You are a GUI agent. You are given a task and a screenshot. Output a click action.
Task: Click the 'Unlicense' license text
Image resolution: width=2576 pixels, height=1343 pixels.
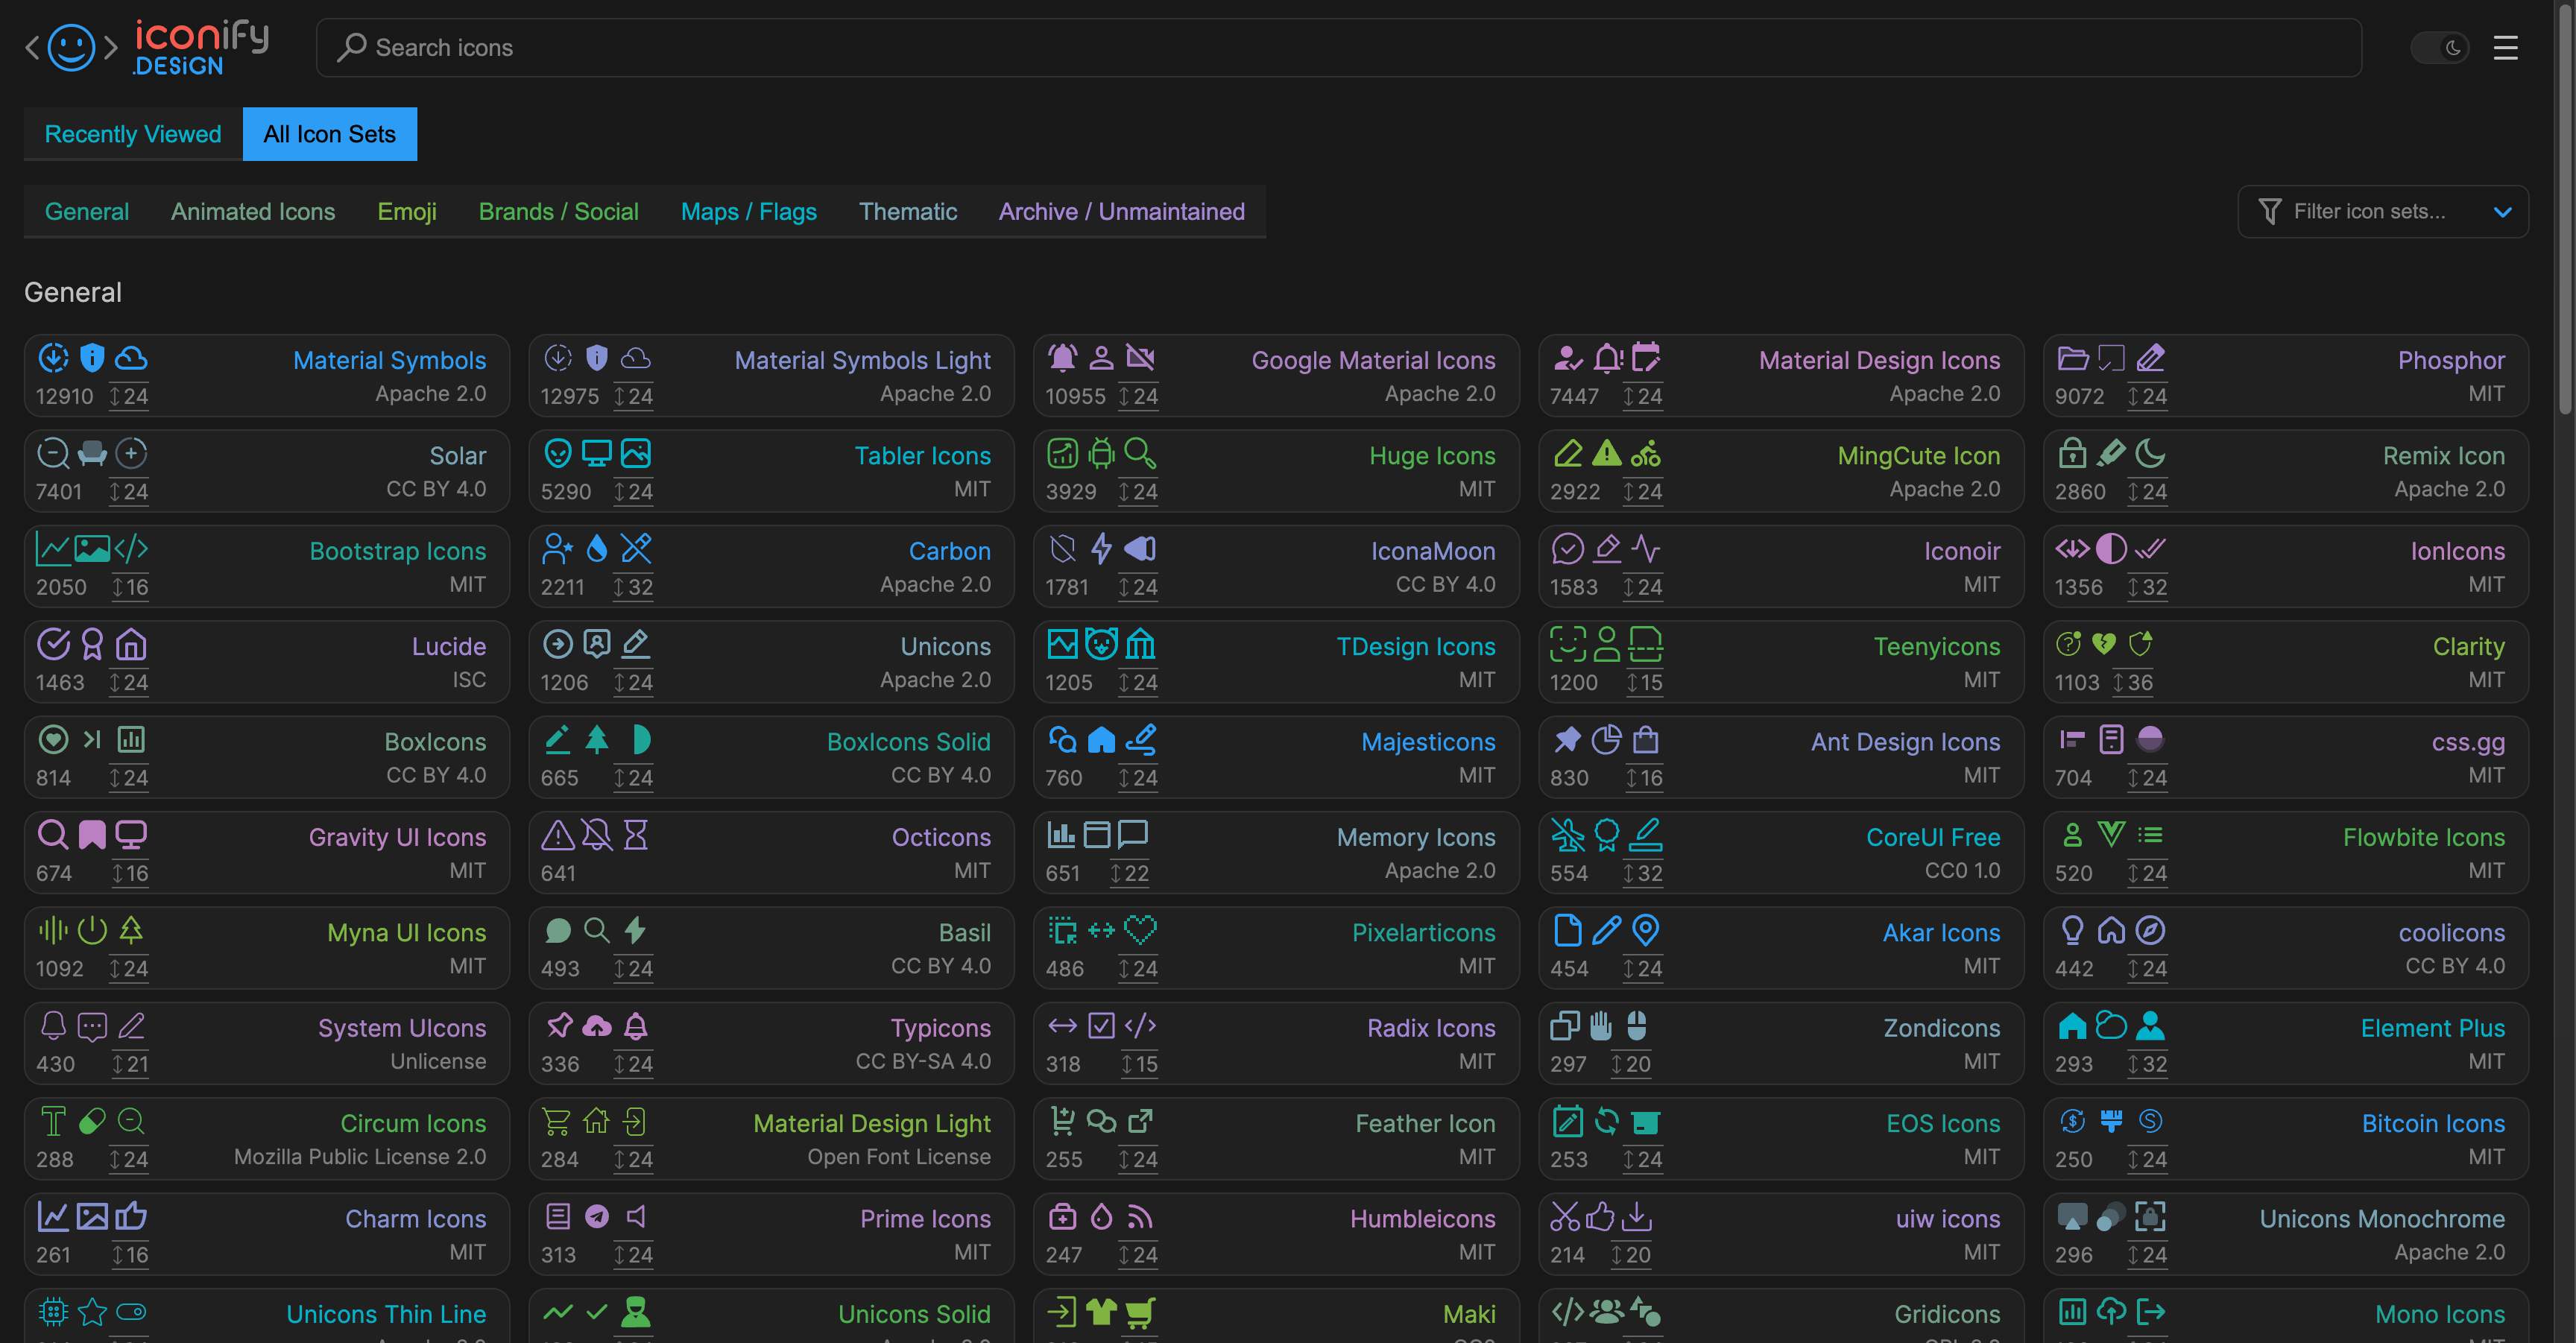[x=438, y=1061]
